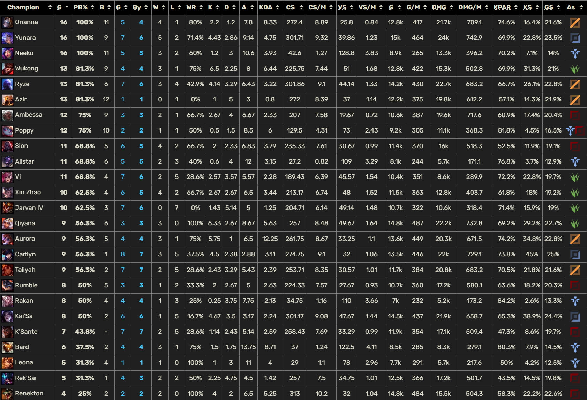Open Orianna's champion portrait icon
The image size is (587, 400).
point(7,22)
